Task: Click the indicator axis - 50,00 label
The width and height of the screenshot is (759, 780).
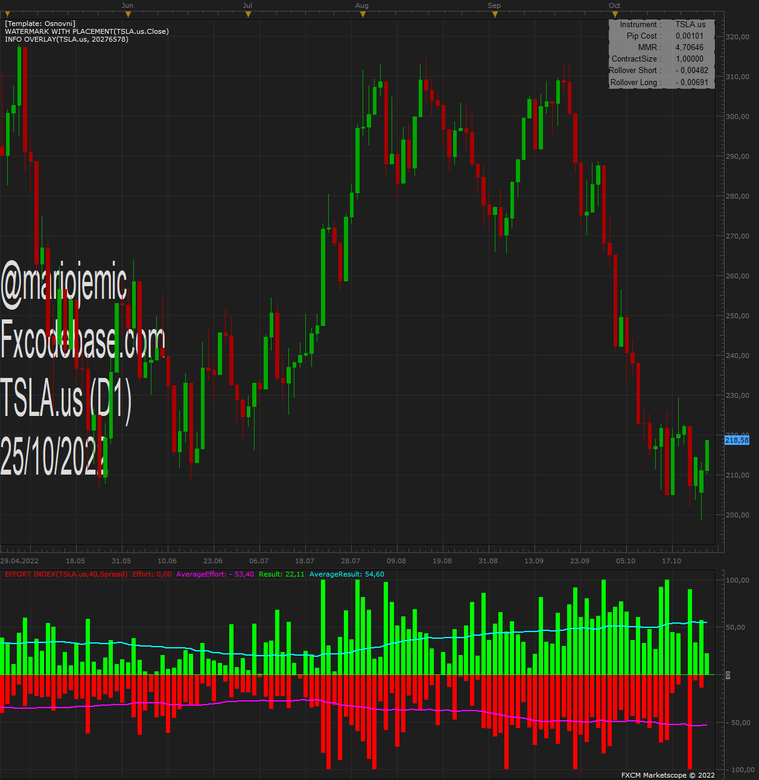Action: pyautogui.click(x=738, y=723)
